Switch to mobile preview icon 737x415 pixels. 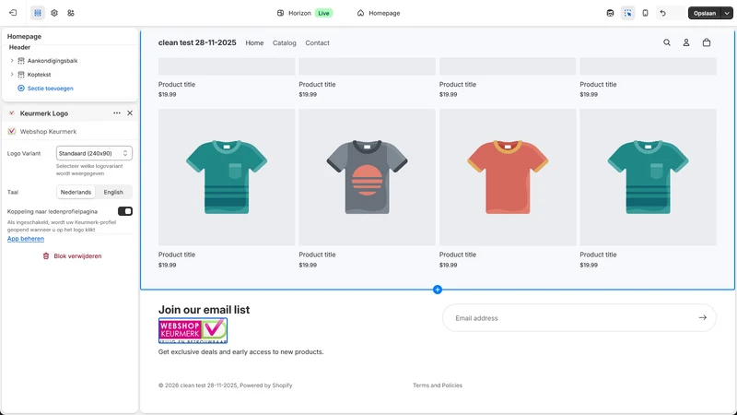point(646,13)
